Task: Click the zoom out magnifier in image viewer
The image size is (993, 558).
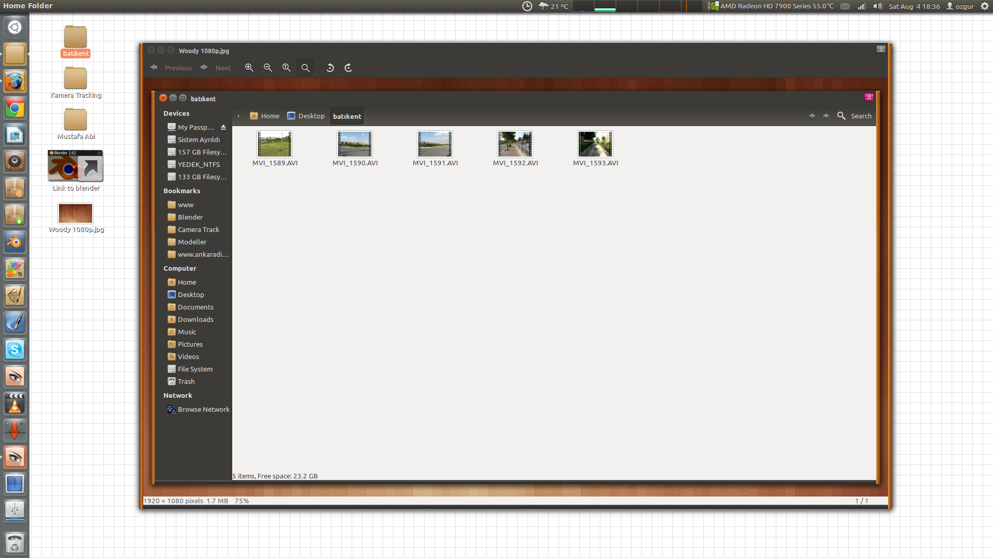Action: point(268,68)
